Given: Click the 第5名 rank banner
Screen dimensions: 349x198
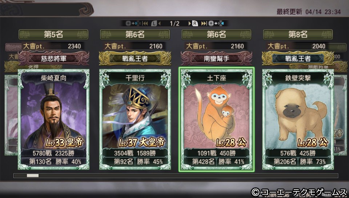Looking at the screenshot, I should click(53, 35).
